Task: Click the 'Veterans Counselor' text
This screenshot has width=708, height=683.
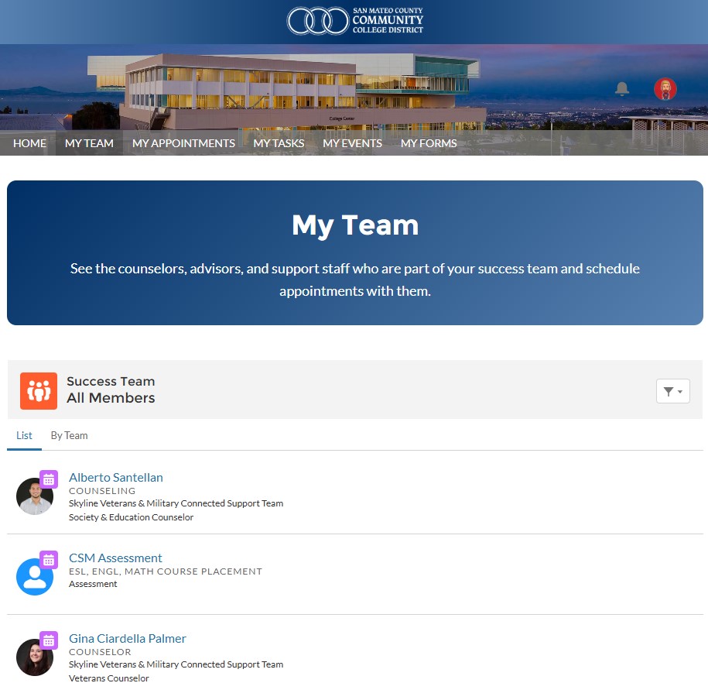Action: [109, 678]
